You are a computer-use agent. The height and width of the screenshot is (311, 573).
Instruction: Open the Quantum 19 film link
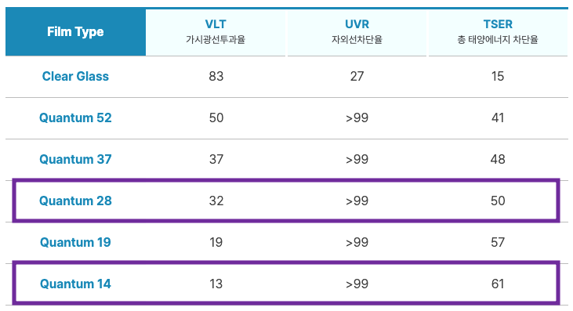tap(75, 242)
